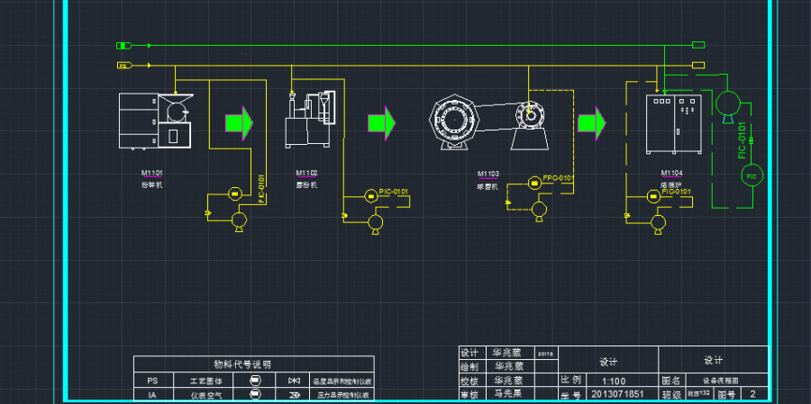Viewport: 811px width, 404px height.
Task: Select the FPC-0101 instrument bubble
Action: tap(534, 183)
